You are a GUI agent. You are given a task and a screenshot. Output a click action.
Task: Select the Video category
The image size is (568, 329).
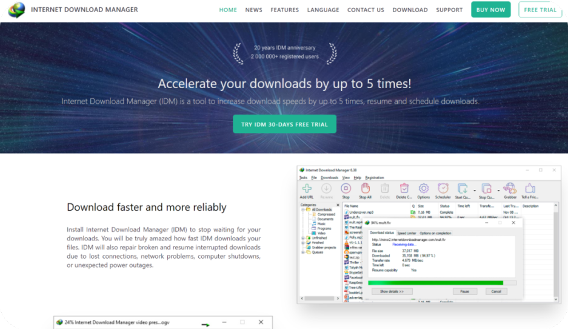(319, 233)
